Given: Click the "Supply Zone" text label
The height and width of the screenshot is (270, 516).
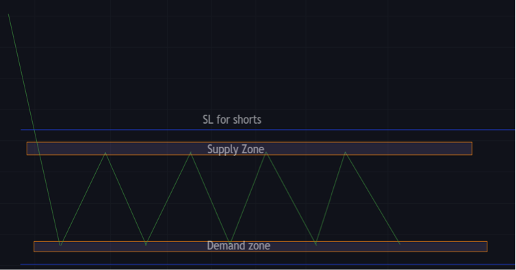Looking at the screenshot, I should click(235, 149).
